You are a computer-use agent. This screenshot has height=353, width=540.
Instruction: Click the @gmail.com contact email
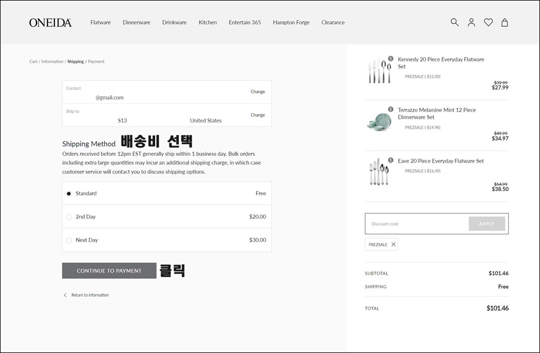pos(110,97)
